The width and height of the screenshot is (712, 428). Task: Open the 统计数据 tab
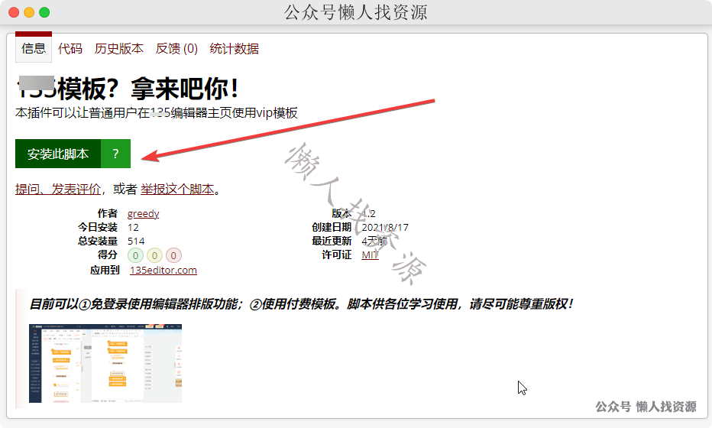click(x=235, y=49)
